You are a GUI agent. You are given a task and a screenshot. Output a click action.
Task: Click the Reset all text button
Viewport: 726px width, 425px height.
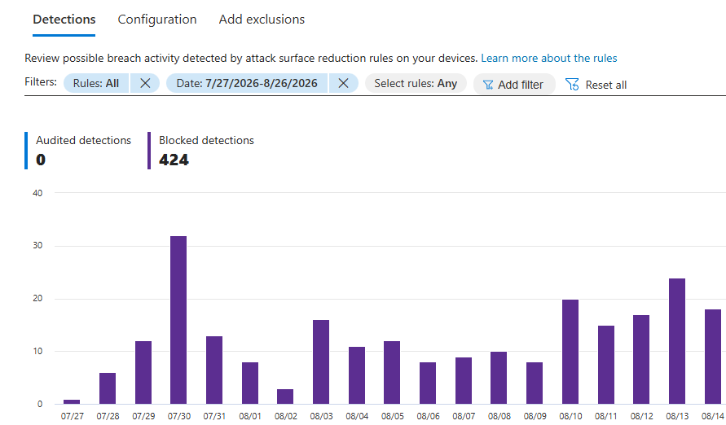coord(605,85)
